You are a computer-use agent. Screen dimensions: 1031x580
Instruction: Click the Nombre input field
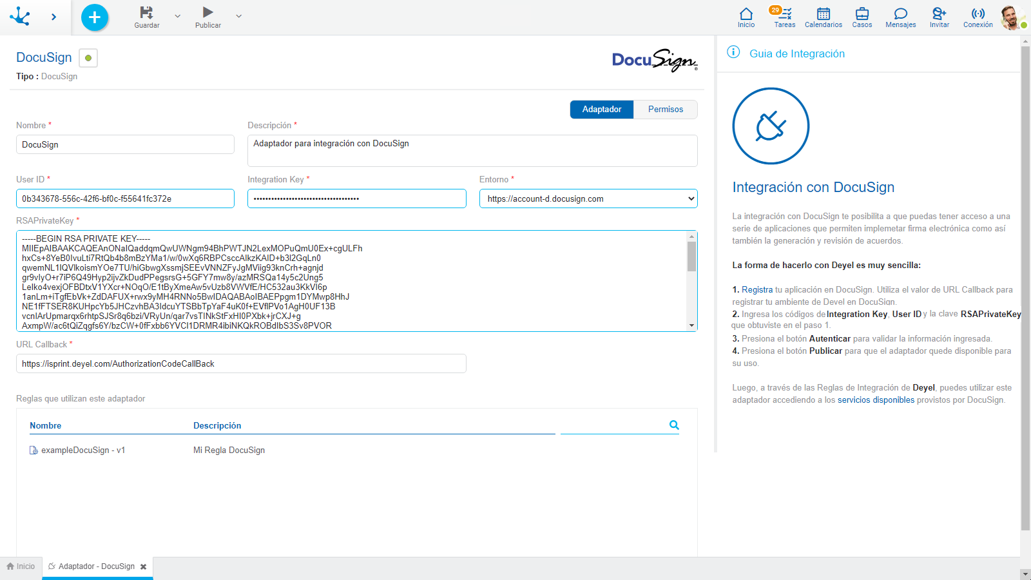[x=125, y=144]
